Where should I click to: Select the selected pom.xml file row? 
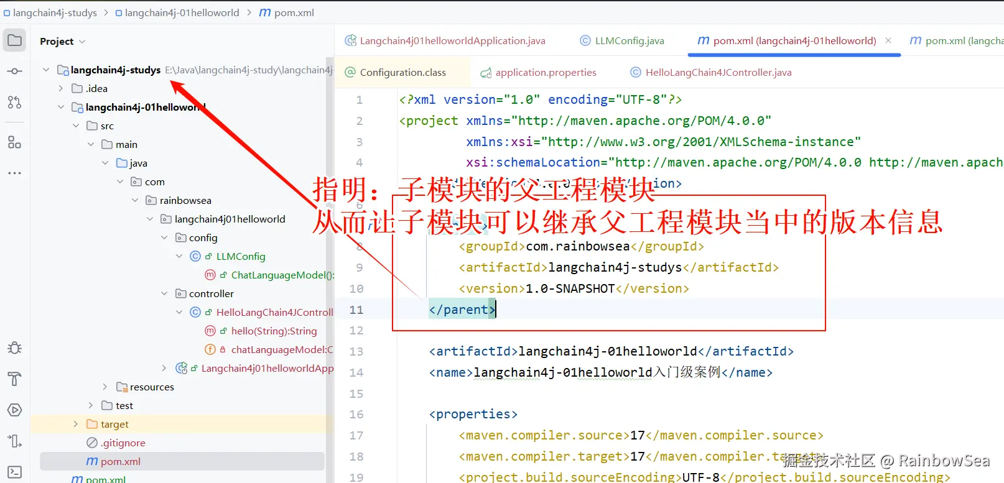point(182,461)
